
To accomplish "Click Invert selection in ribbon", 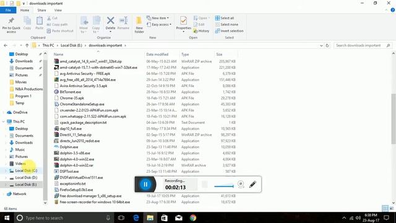I will (x=230, y=31).
